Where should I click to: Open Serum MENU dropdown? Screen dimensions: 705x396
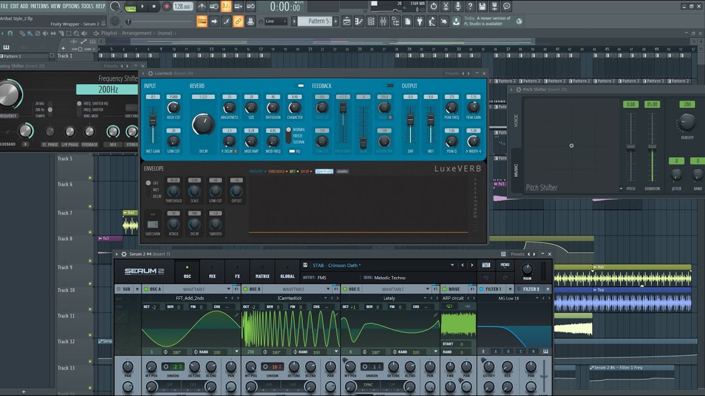[505, 265]
